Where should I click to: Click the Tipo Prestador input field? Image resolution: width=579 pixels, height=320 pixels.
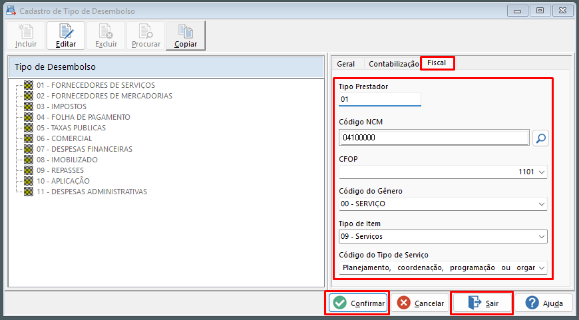coord(379,99)
